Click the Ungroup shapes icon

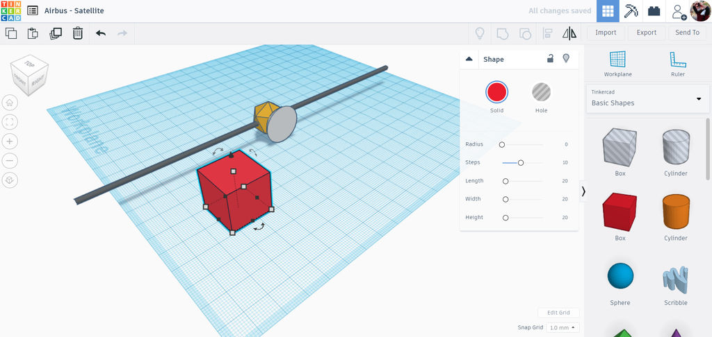tap(525, 33)
